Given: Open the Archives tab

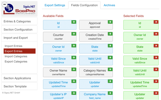Looking at the screenshot, I should [x=109, y=5].
